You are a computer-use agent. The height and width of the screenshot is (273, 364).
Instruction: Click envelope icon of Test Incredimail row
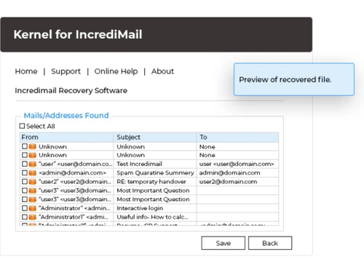tap(33, 164)
